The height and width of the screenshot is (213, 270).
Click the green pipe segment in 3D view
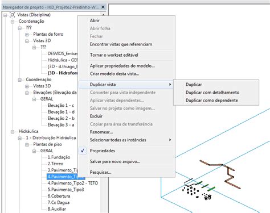[x=211, y=189]
